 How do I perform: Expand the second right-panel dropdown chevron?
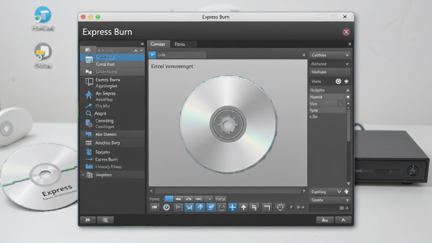[347, 64]
